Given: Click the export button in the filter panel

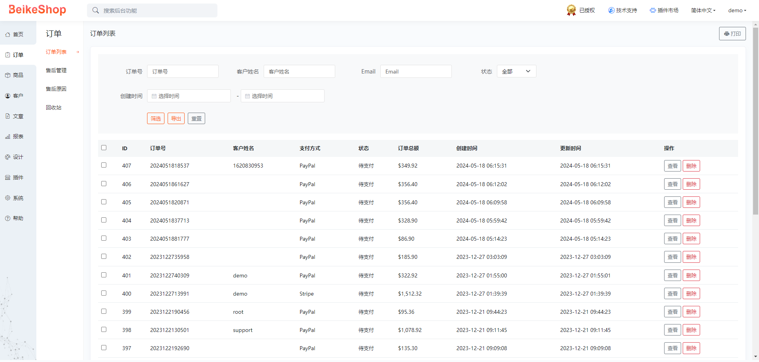Looking at the screenshot, I should click(x=176, y=119).
